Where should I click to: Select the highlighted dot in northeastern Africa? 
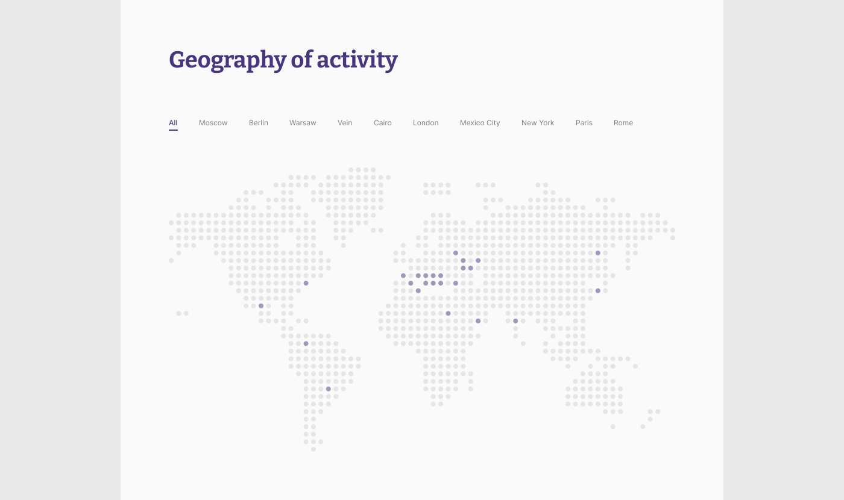coord(448,313)
